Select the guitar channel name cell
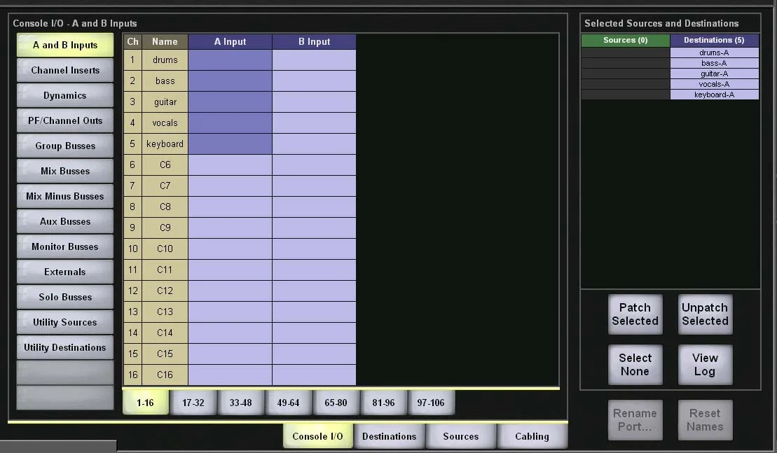This screenshot has width=777, height=453. tap(165, 102)
